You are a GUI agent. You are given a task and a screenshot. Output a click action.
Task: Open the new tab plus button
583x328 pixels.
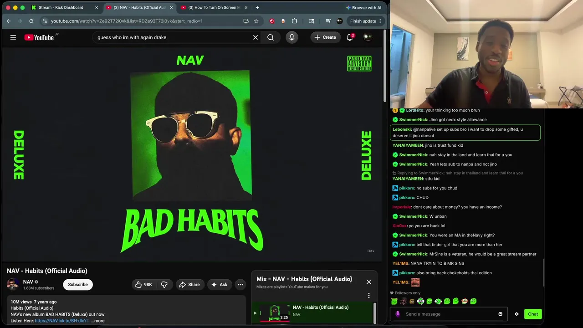(257, 7)
